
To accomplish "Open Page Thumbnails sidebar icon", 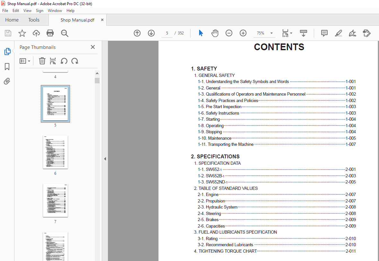I will click(x=7, y=51).
